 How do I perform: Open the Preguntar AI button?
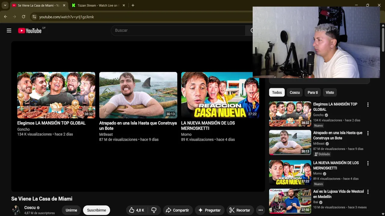(x=209, y=210)
